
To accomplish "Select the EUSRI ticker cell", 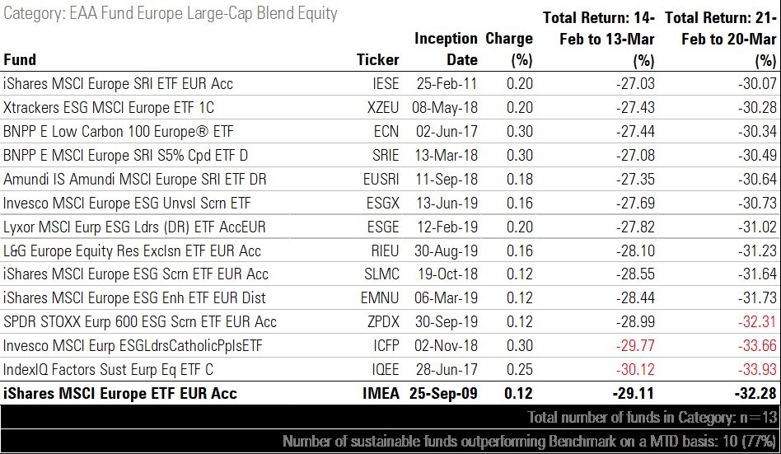I will [383, 179].
